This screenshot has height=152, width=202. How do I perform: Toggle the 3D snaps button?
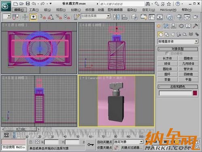[x=43, y=17]
